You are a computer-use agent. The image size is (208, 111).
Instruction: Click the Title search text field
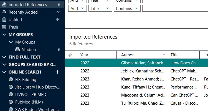(x=175, y=8)
